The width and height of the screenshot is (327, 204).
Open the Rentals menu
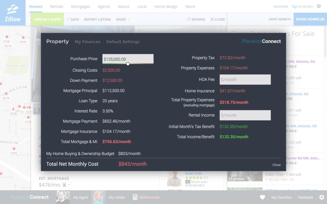(x=57, y=6)
